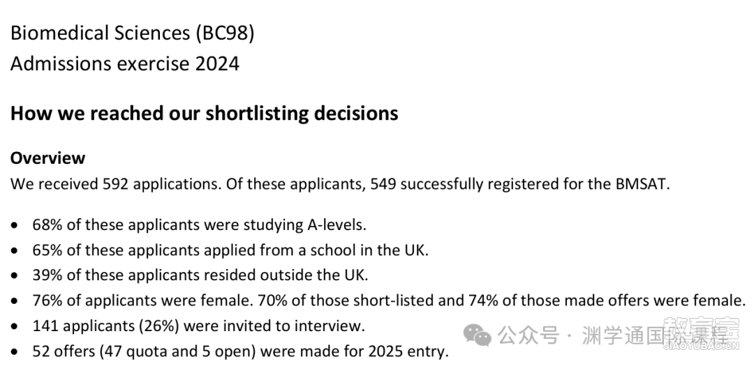Click bullet point before '68% of these applicants'
754x366 pixels.
point(16,224)
